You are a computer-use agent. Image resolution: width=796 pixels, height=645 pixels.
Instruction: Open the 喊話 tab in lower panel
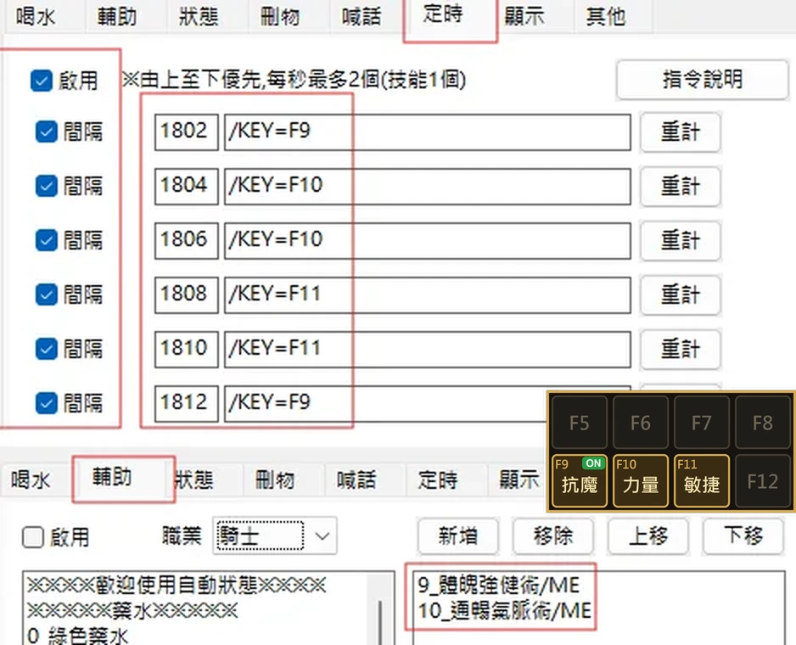coord(356,480)
